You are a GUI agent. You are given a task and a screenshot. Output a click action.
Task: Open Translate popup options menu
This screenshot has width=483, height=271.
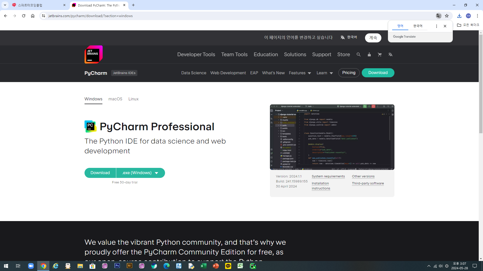coord(436,26)
